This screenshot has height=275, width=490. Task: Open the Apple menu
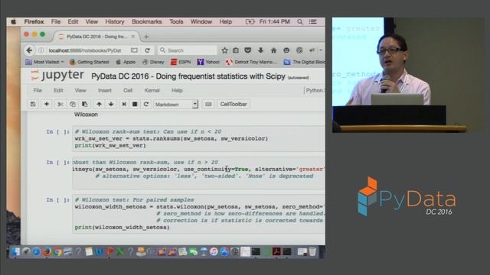14,21
